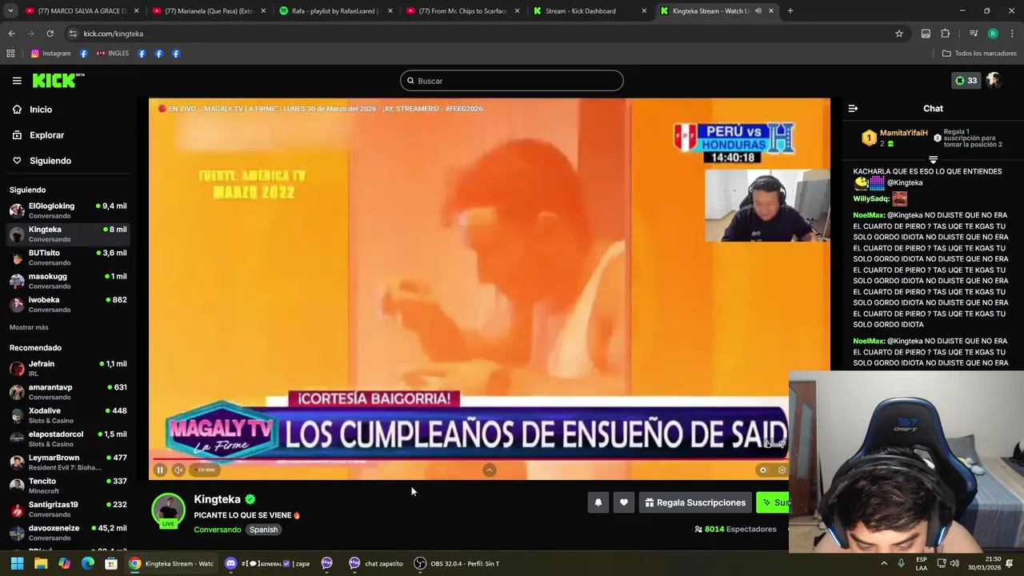Expand followed list with Mostrar más

click(29, 327)
